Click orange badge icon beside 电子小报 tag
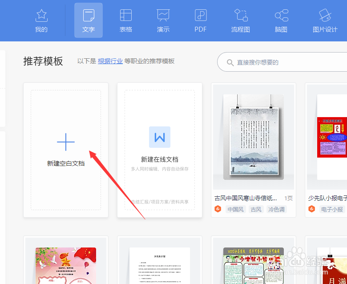Image resolution: width=347 pixels, height=284 pixels. pyautogui.click(x=311, y=209)
